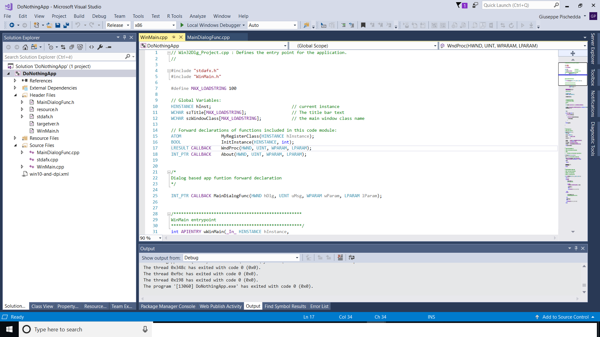This screenshot has height=337, width=600.
Task: Click the Cortana circle icon
Action: point(27,329)
